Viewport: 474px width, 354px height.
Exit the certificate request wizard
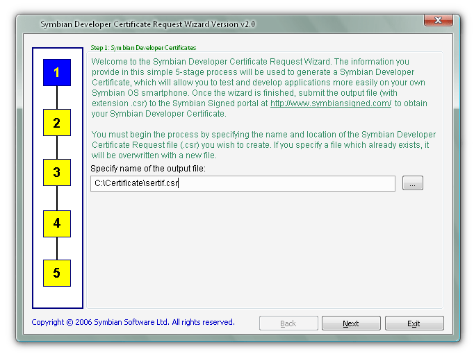414,323
